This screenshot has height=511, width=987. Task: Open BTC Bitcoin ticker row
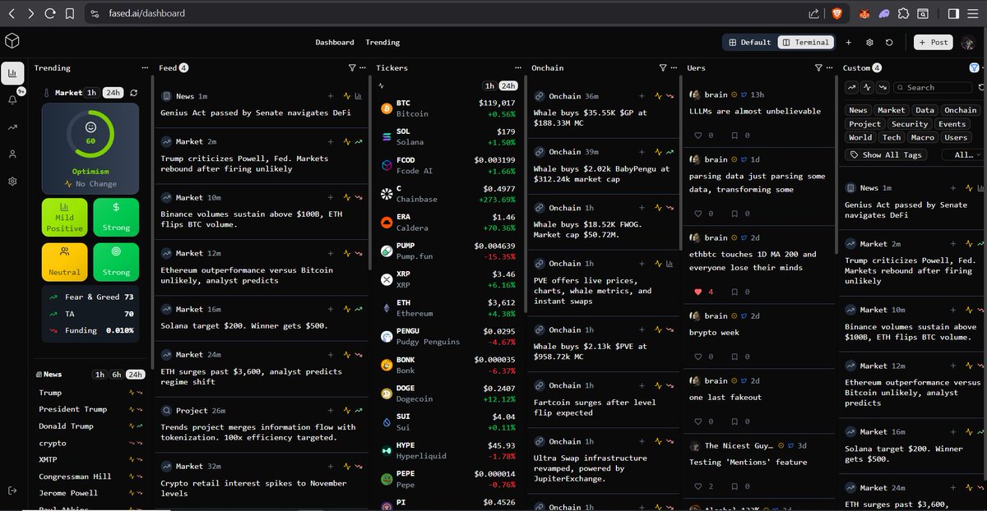448,108
